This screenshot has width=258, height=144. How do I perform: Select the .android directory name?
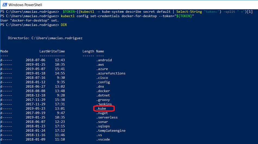click(104, 60)
